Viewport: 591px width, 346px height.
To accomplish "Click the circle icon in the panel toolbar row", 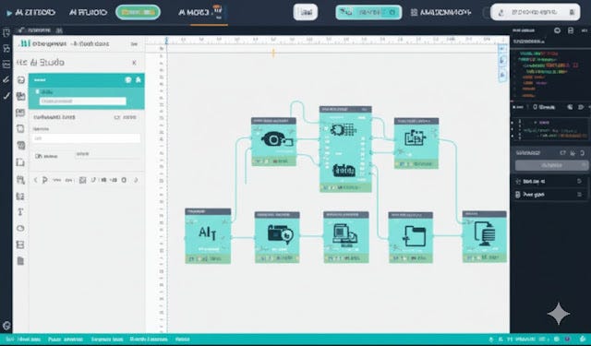I will click(x=124, y=180).
